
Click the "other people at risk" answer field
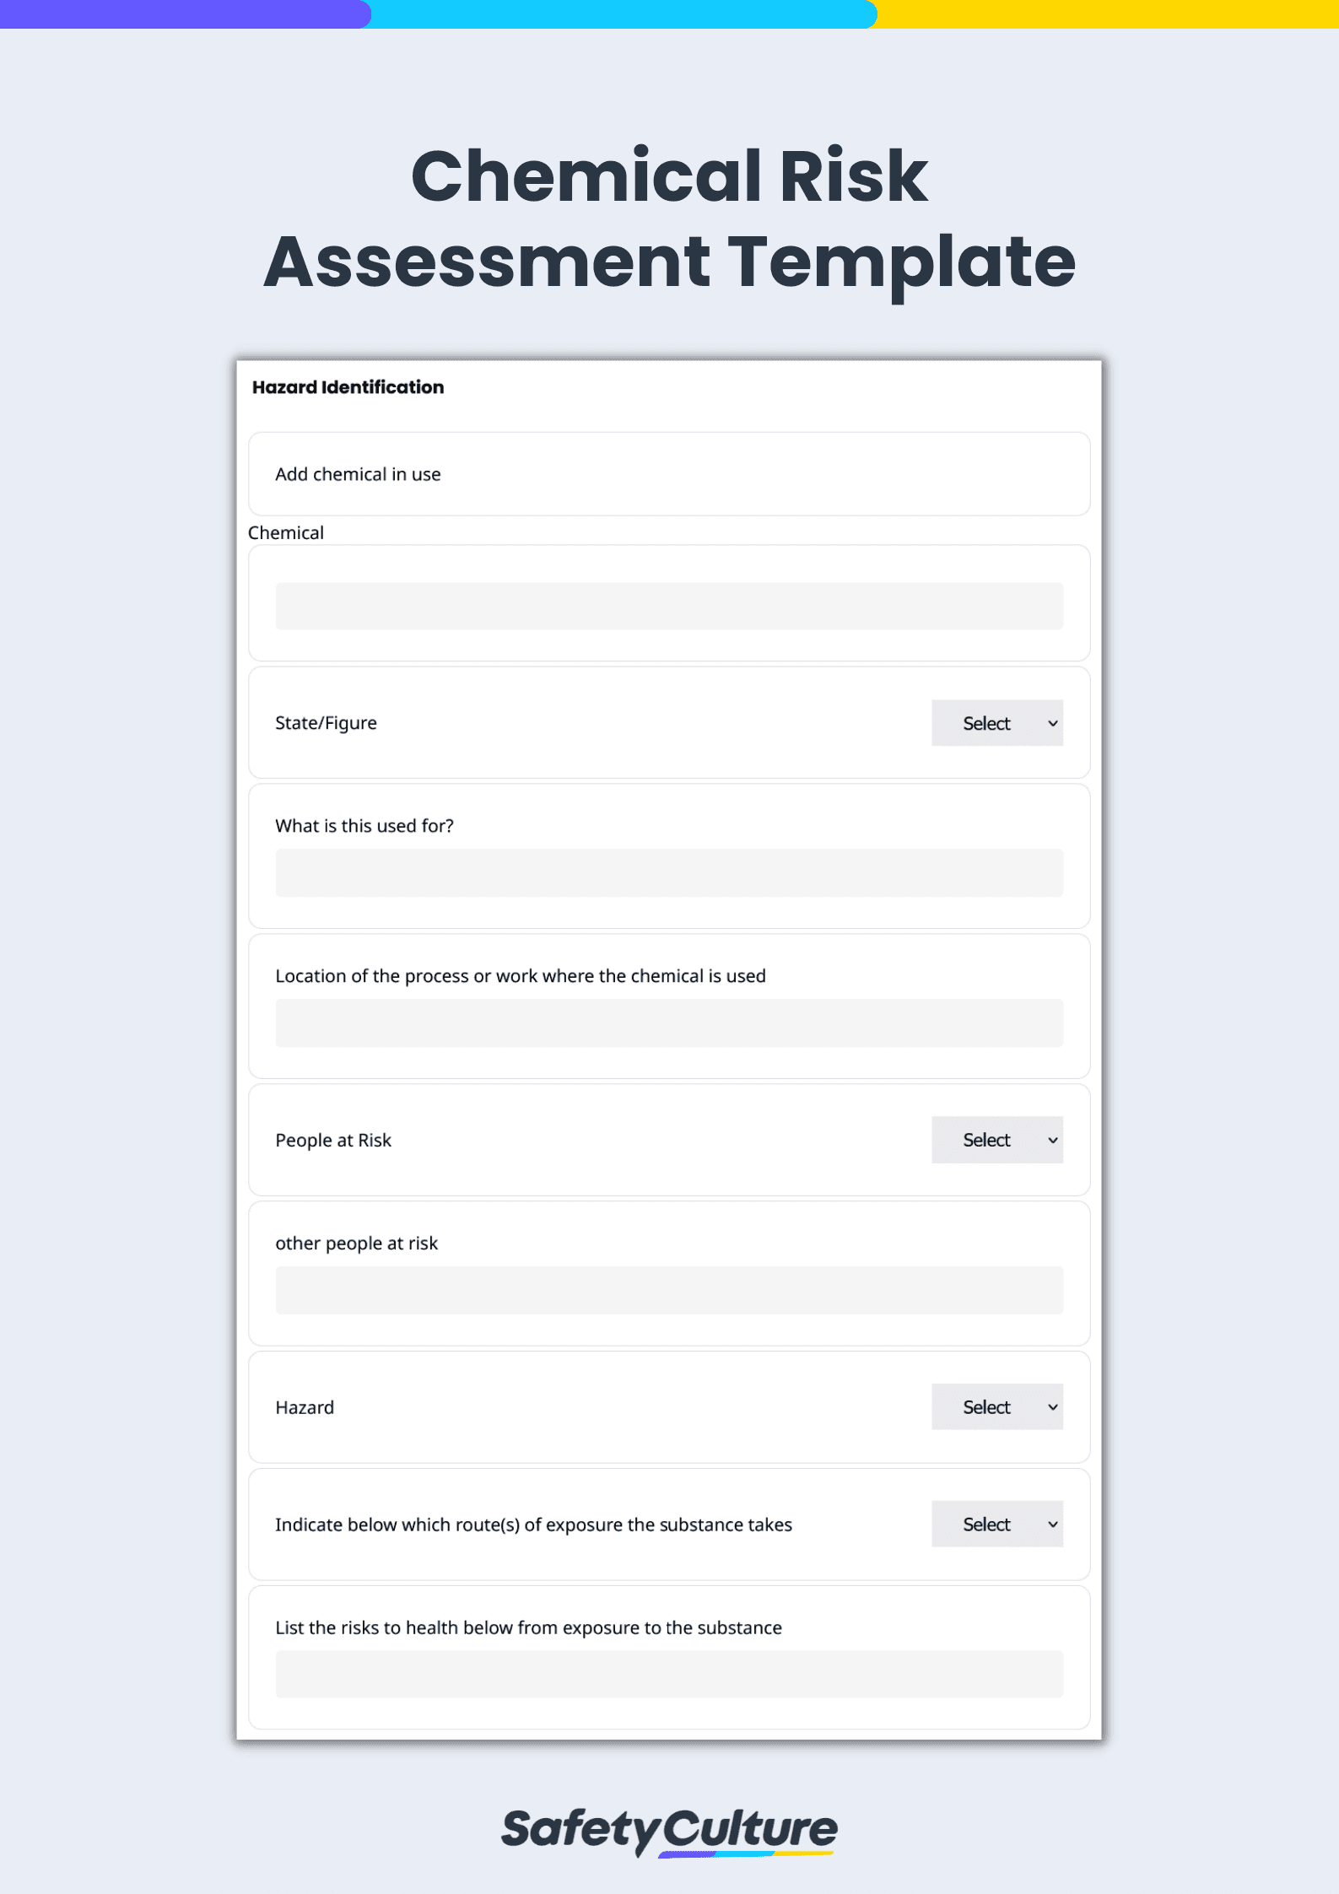(668, 1290)
